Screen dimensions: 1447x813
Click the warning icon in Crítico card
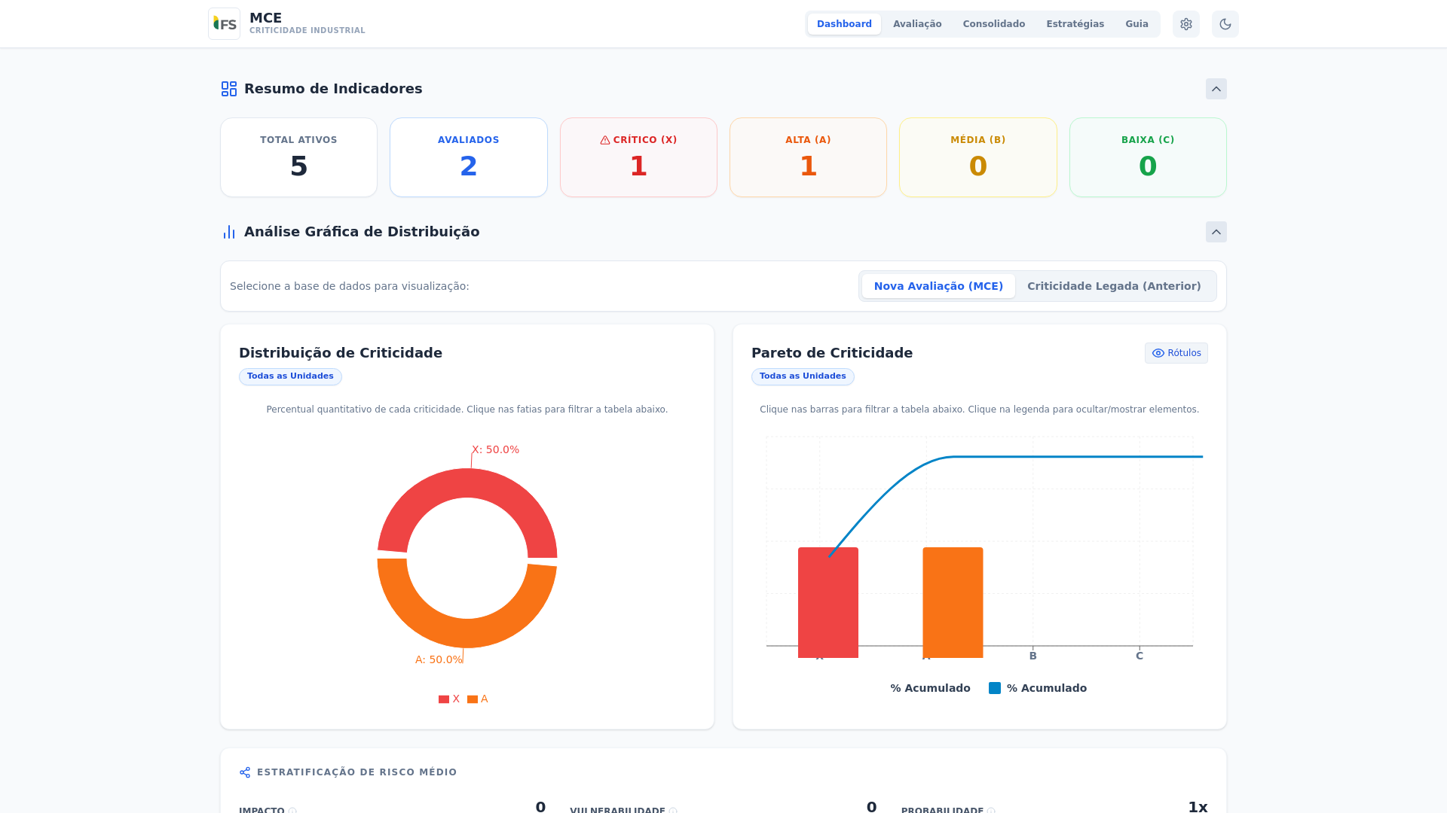(604, 140)
